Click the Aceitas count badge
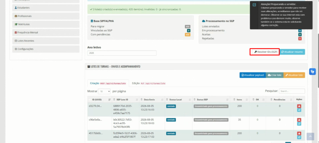The image size is (319, 143). (x=300, y=35)
